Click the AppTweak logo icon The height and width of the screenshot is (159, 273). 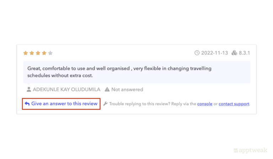pos(236,150)
